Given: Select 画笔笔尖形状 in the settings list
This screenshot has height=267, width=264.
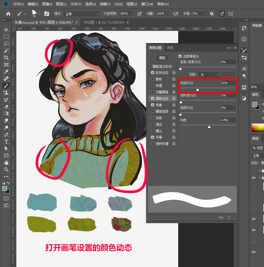Looking at the screenshot, I should 162,66.
